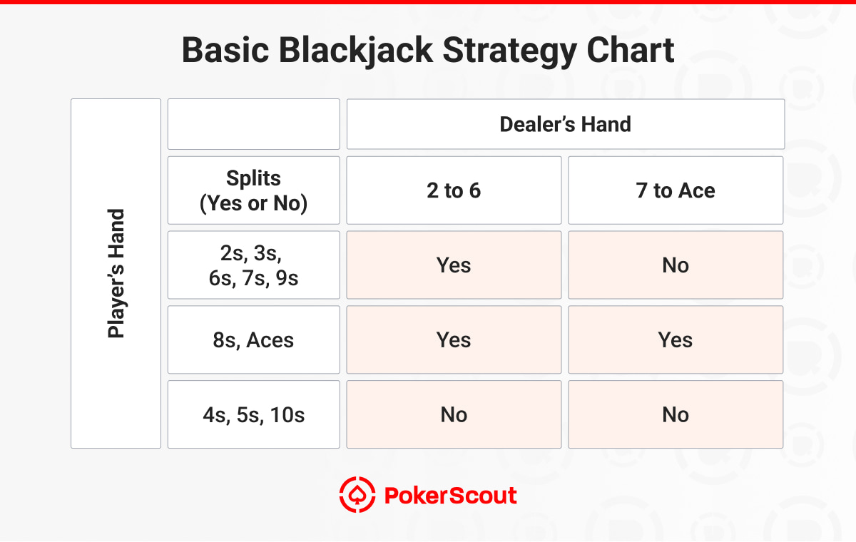The image size is (856, 542).
Task: Click the Splits (Yes or No) header
Action: coord(254,190)
